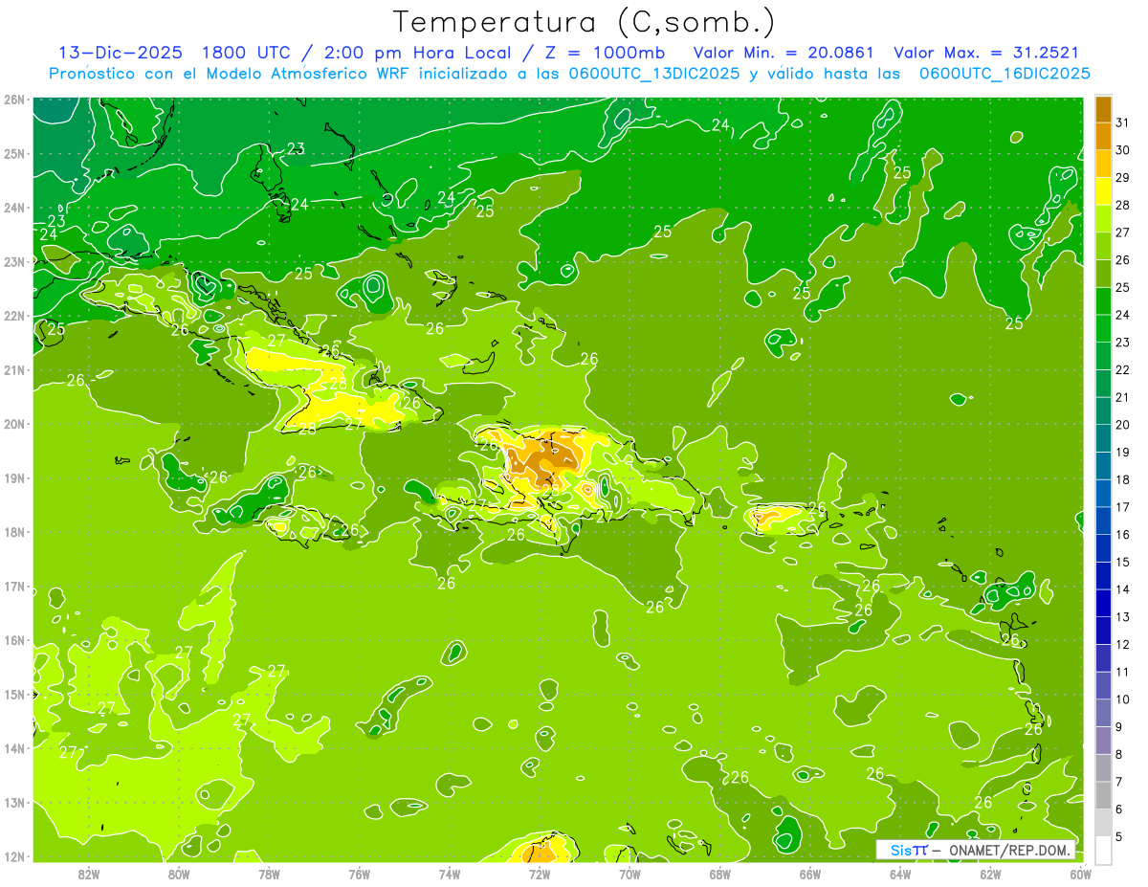
Task: Click the '0600UTC_16DIC2025' valid-until time
Action: (1005, 74)
